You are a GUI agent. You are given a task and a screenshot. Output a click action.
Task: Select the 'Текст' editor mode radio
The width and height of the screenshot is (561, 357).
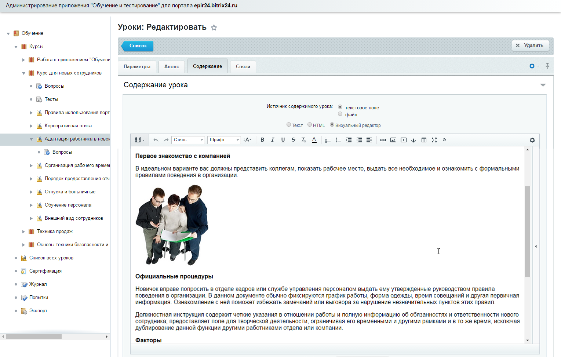click(289, 125)
